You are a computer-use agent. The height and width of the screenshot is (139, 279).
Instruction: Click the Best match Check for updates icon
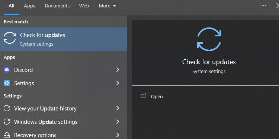pos(10,38)
